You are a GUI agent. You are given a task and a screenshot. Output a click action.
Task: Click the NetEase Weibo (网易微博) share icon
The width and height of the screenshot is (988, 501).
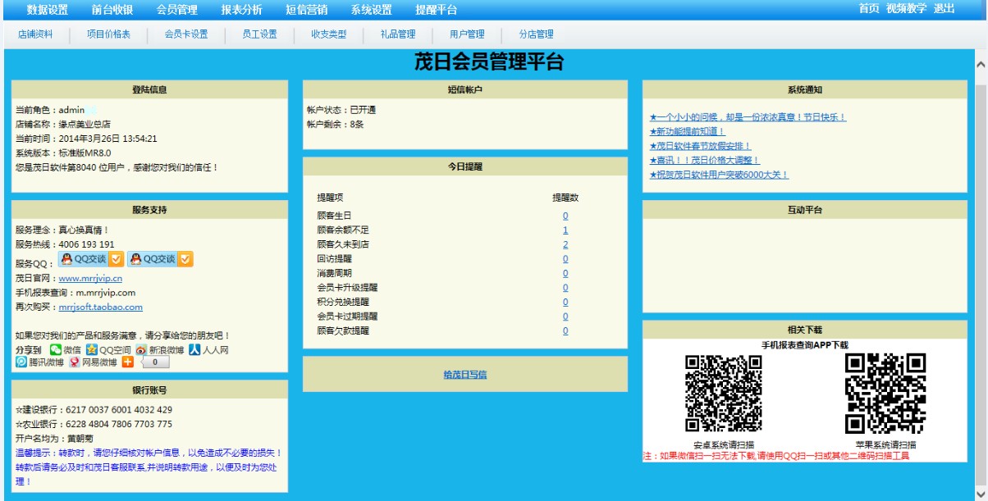74,362
